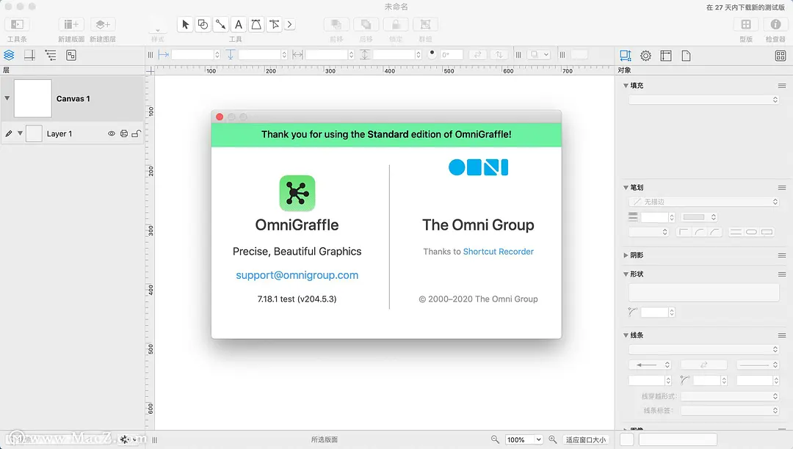Viewport: 793px width, 449px height.
Task: Click the Layer 1 pencil edit indicator
Action: 9,134
